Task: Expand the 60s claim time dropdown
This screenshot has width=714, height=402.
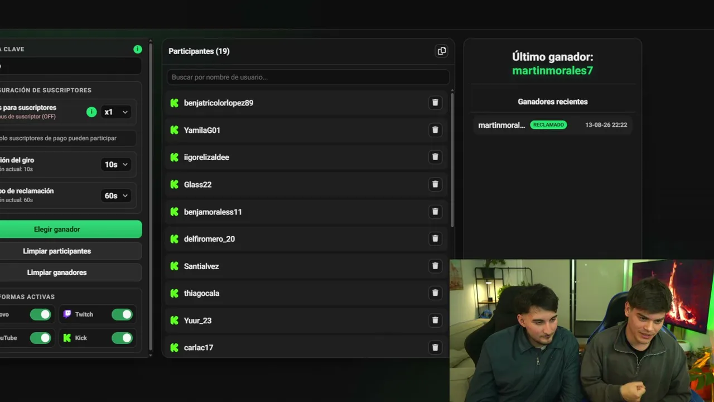Action: [116, 196]
